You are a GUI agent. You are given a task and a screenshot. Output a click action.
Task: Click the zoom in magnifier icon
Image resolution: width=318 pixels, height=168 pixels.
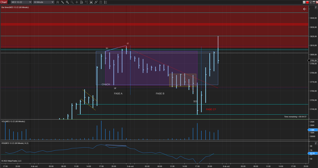[67, 2]
